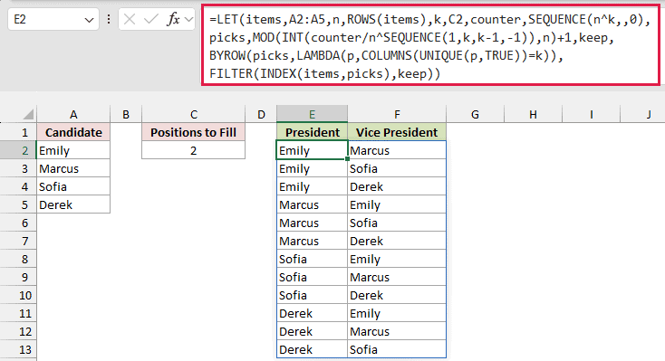Open Insert Function fx icon

(173, 19)
